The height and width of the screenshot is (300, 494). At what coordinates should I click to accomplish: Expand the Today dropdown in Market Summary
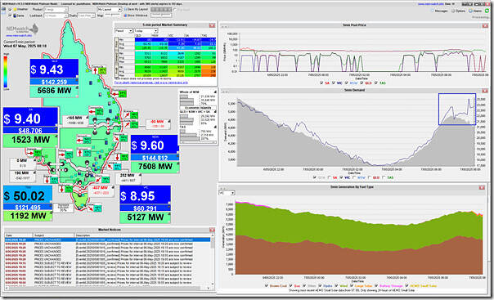click(x=146, y=31)
